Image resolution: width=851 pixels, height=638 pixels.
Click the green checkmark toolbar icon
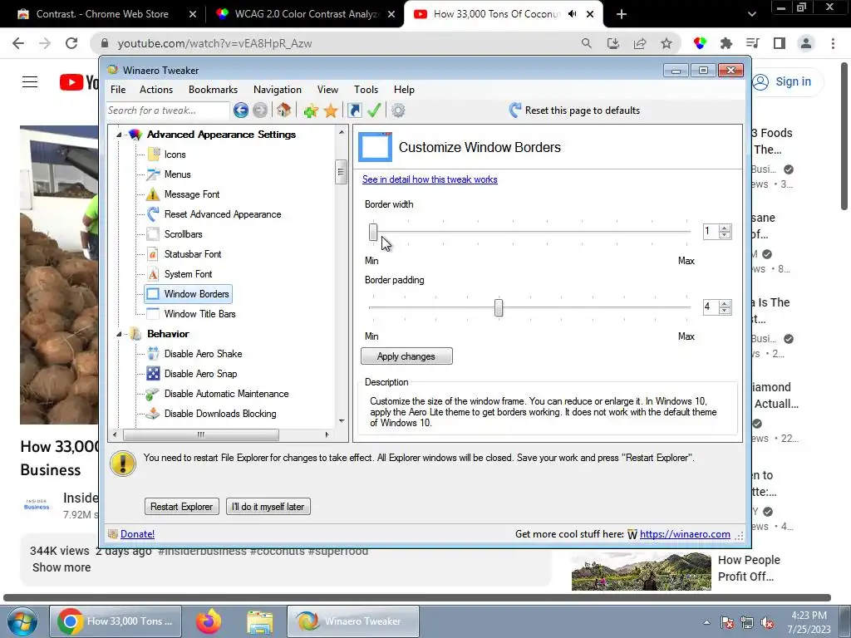(374, 110)
